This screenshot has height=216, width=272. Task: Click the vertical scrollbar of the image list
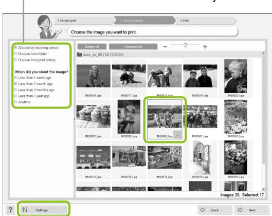click(x=263, y=110)
